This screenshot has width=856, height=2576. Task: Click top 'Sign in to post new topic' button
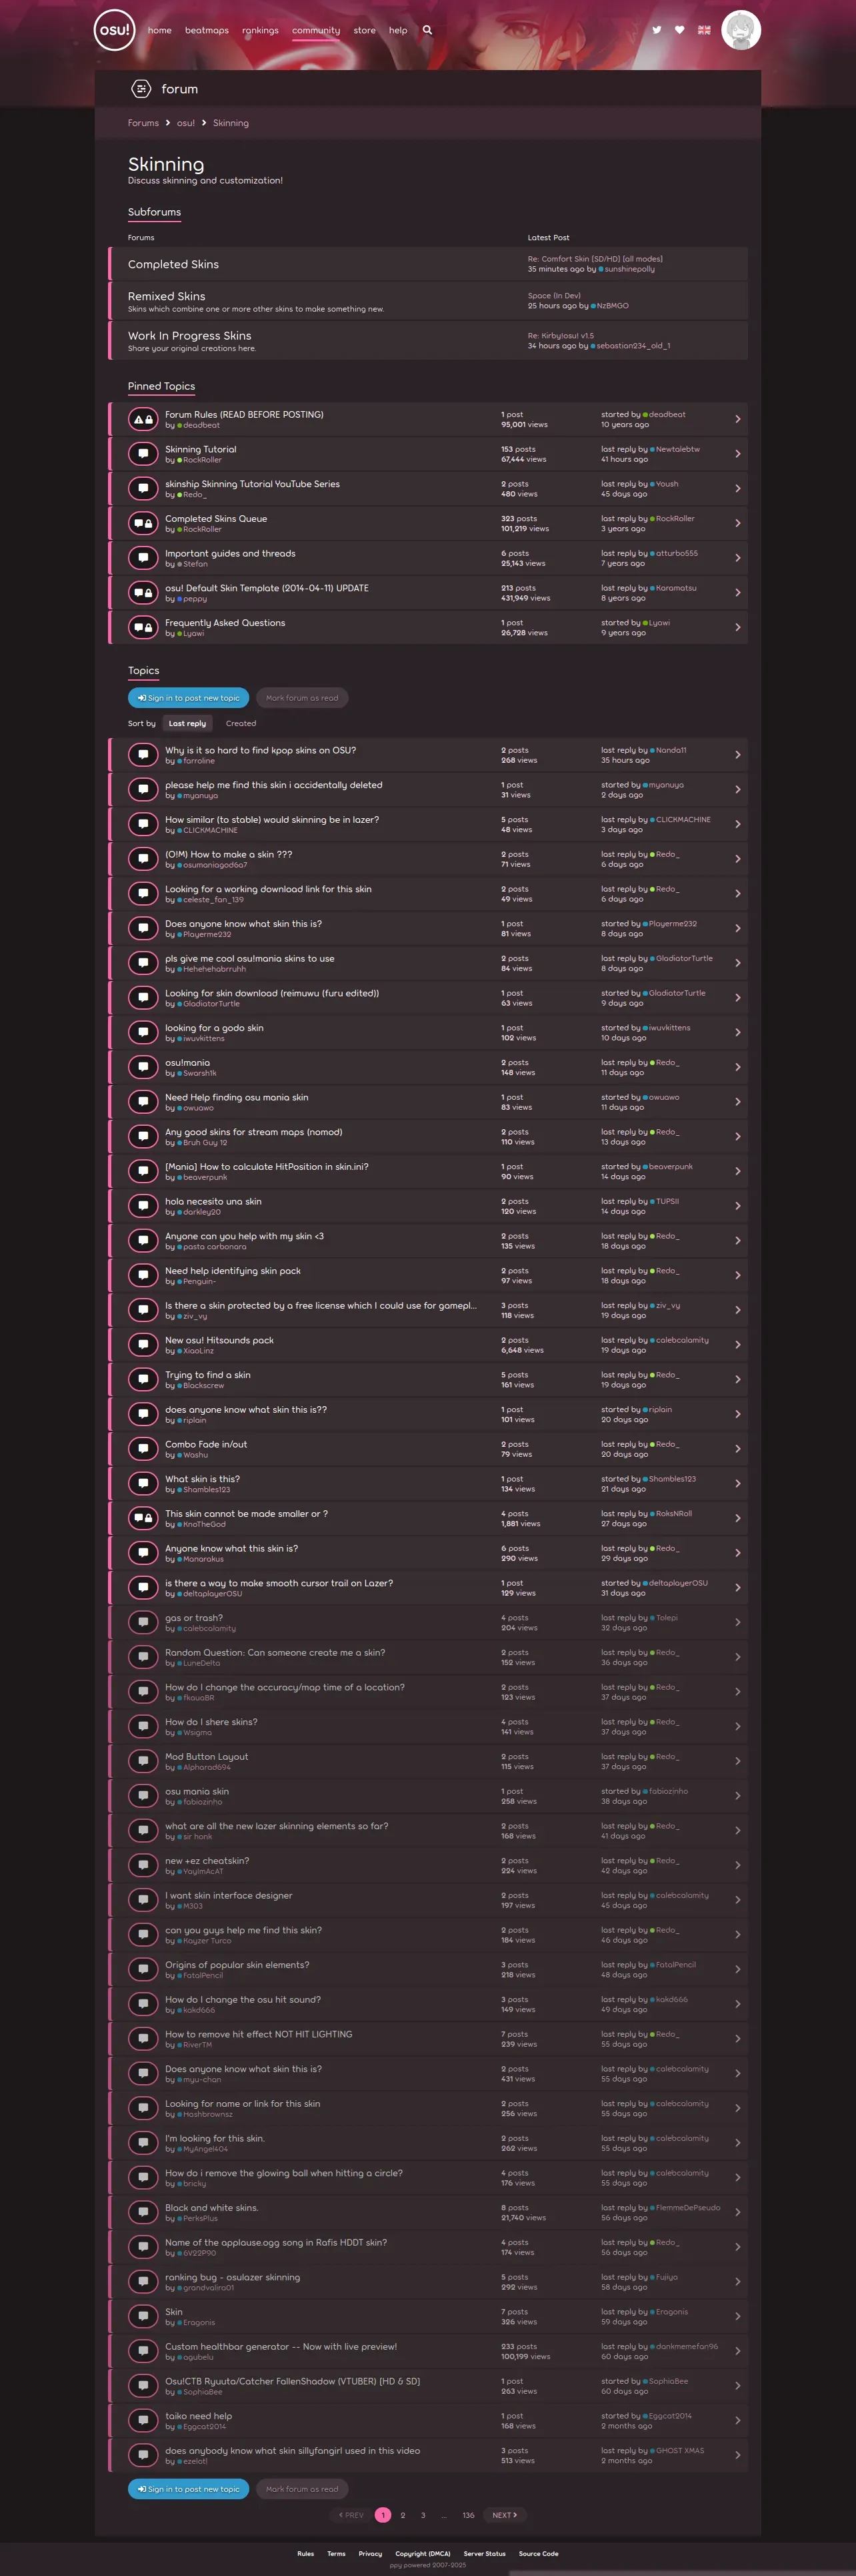[189, 698]
